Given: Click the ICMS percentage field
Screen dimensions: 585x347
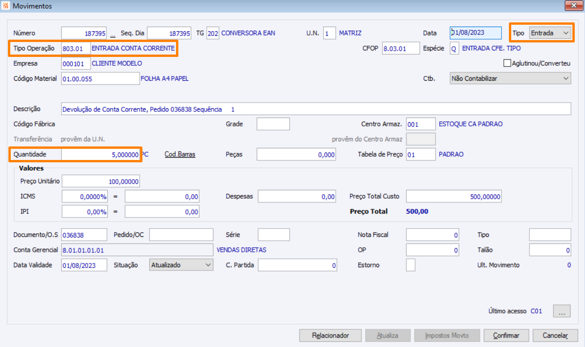Looking at the screenshot, I should coord(85,196).
